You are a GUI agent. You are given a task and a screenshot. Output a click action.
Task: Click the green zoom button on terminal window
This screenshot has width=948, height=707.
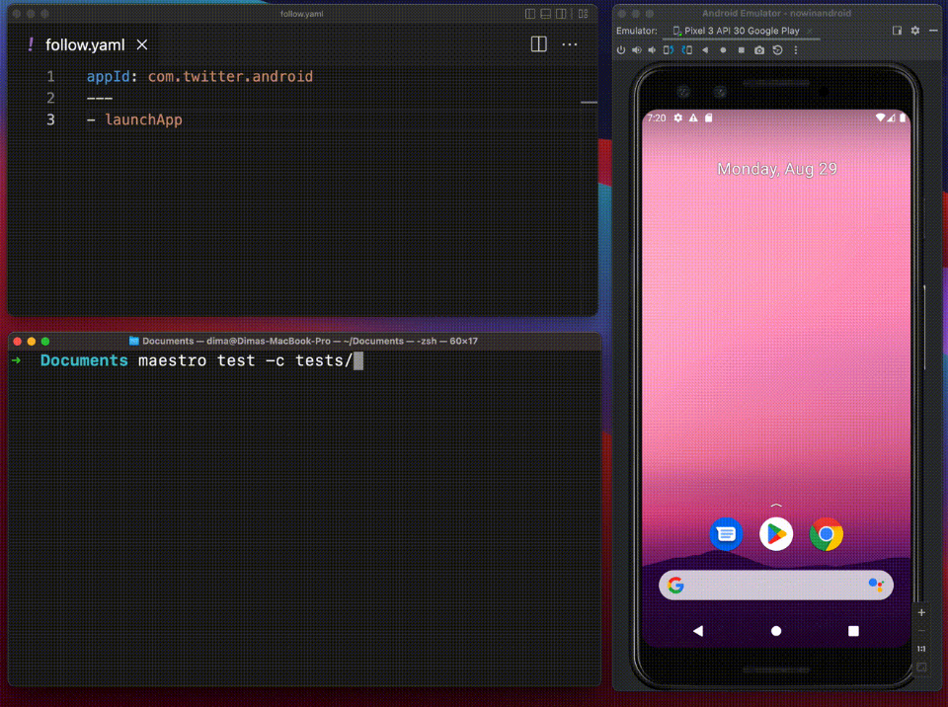45,341
